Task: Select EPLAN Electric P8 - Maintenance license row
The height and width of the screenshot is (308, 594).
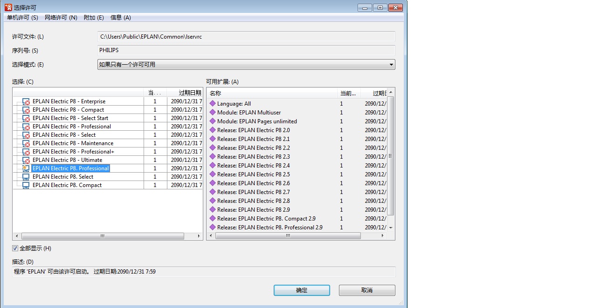Action: (73, 143)
